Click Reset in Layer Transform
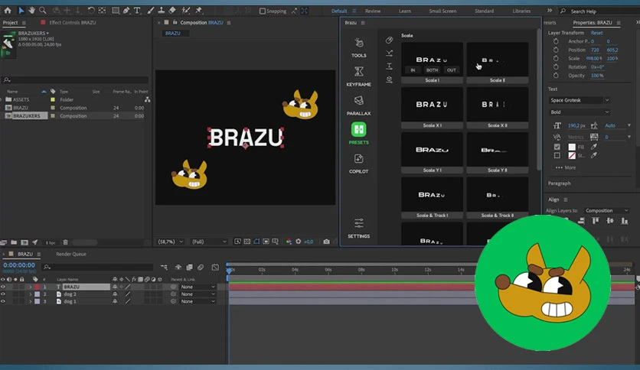This screenshot has width=640, height=370. click(x=596, y=33)
